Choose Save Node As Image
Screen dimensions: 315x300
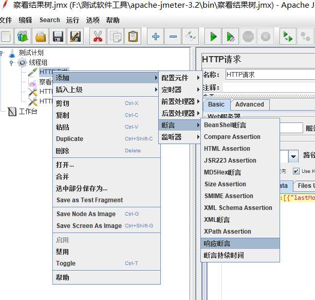(106, 214)
